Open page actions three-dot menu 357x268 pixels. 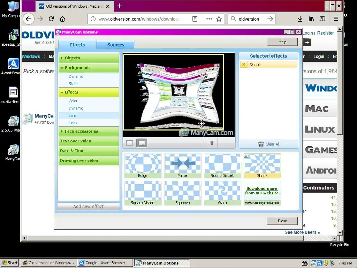[209, 19]
